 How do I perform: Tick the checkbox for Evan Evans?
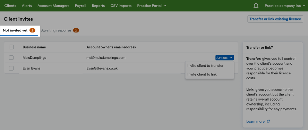coord(11,68)
